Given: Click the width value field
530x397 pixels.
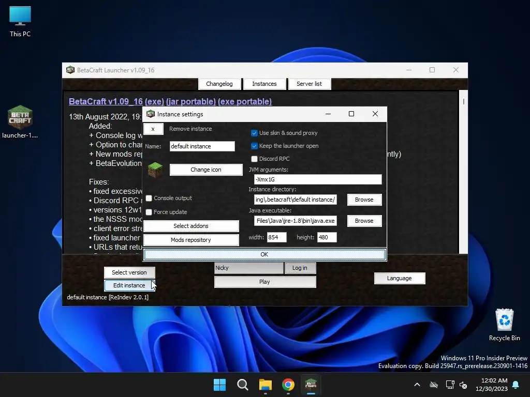Looking at the screenshot, I should [x=276, y=237].
